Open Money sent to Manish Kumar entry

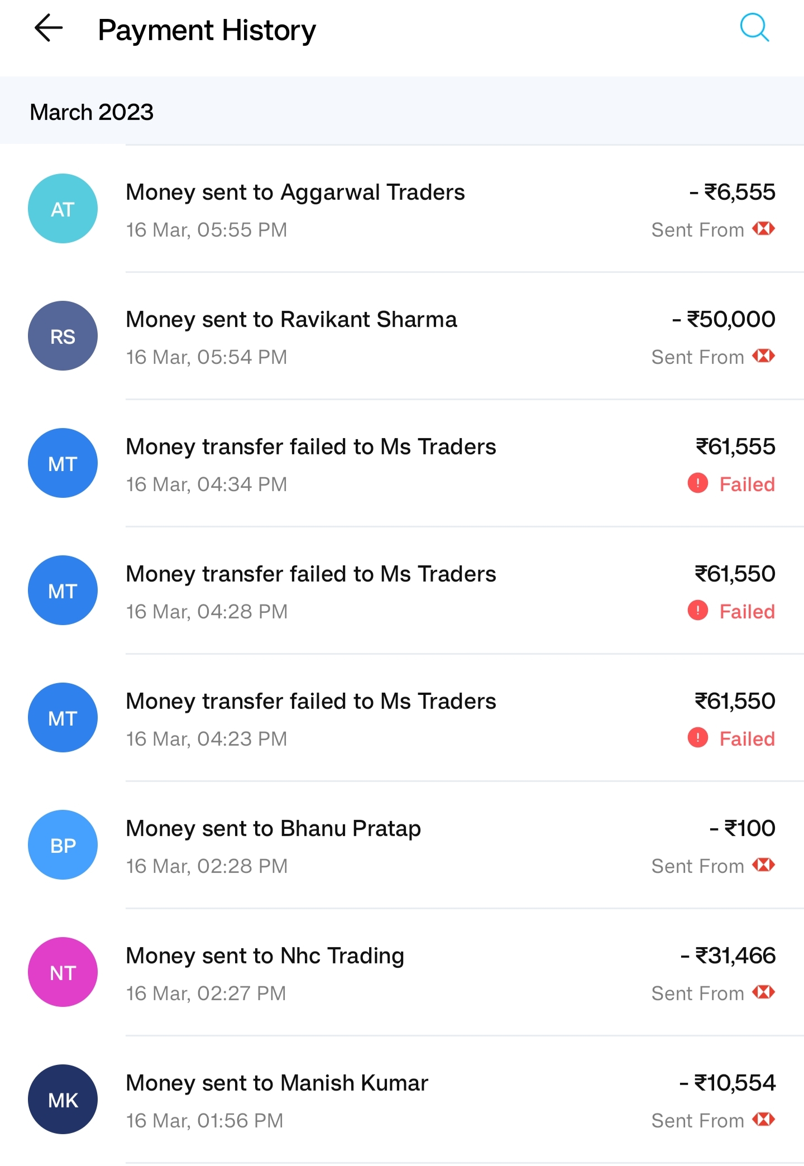pos(402,1100)
